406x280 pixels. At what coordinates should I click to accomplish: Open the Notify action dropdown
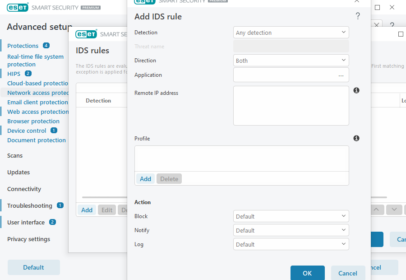tap(291, 230)
